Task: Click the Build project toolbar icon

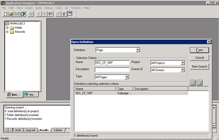Action: 58,14
